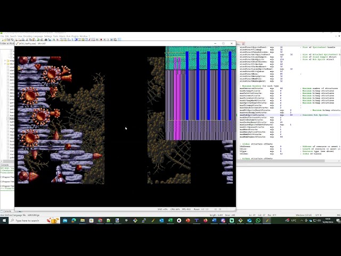The height and width of the screenshot is (256, 341).
Task: Expand the second folder in workspace tree
Action: click(x=5, y=64)
